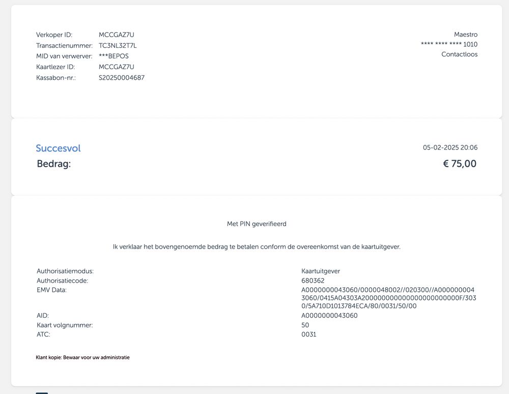Click the Klant kopie footer note
Viewport: 509px width, 394px height.
pyautogui.click(x=82, y=357)
